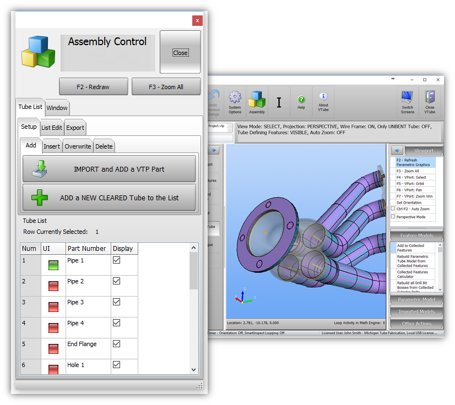Enable the Perspective Mode checkbox
This screenshot has width=455, height=405.
tap(393, 217)
